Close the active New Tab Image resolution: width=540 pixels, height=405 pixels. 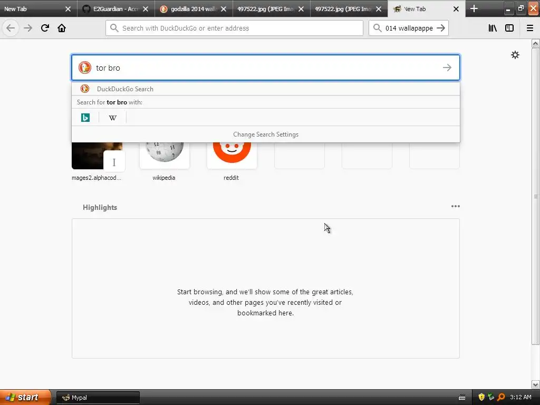(456, 9)
